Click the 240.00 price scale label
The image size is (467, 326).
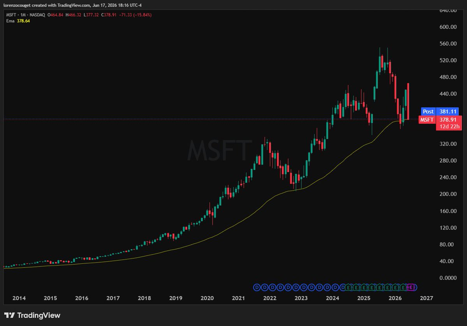(448, 178)
